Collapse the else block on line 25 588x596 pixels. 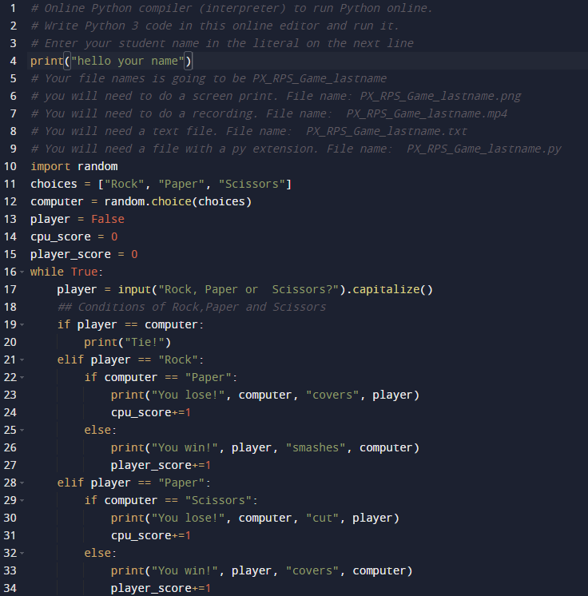pyautogui.click(x=22, y=431)
